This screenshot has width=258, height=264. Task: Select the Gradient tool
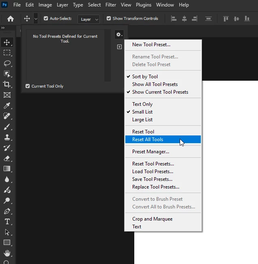(7, 169)
